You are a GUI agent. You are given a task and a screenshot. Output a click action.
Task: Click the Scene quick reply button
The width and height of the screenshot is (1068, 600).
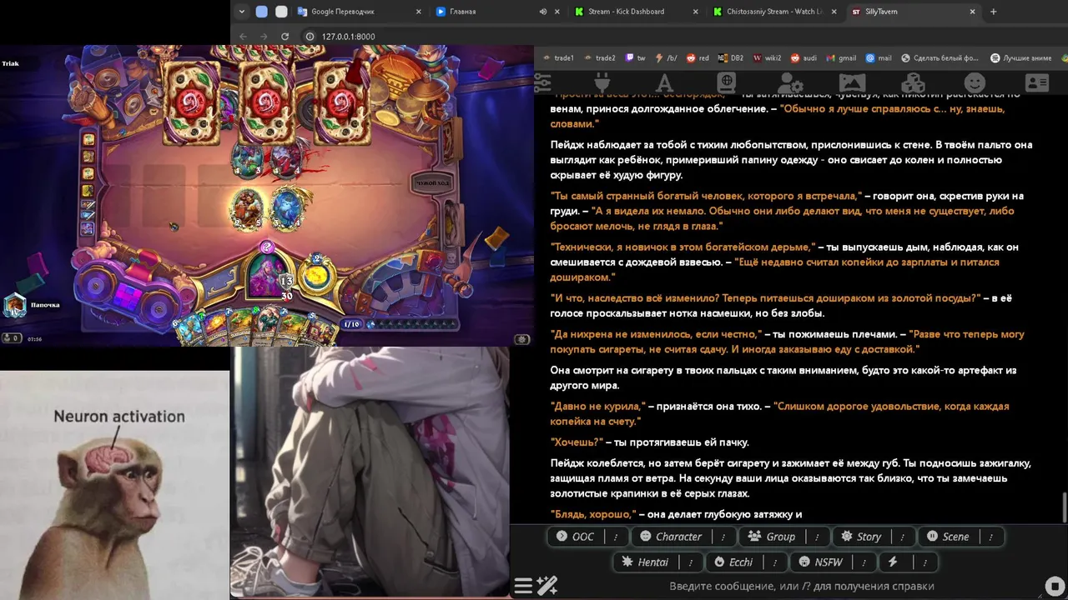(948, 537)
